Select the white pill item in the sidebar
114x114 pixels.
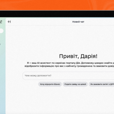pyautogui.click(x=2, y=31)
